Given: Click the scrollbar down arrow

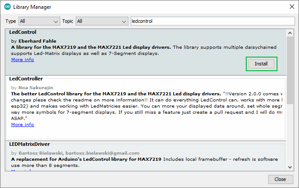Looking at the screenshot, I should (290, 167).
